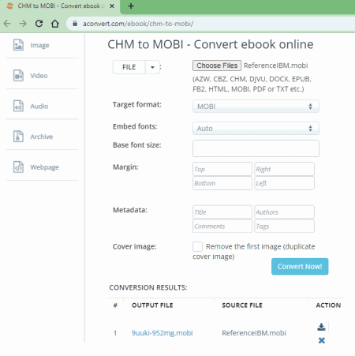Focus the Comments metadata field

[222, 226]
